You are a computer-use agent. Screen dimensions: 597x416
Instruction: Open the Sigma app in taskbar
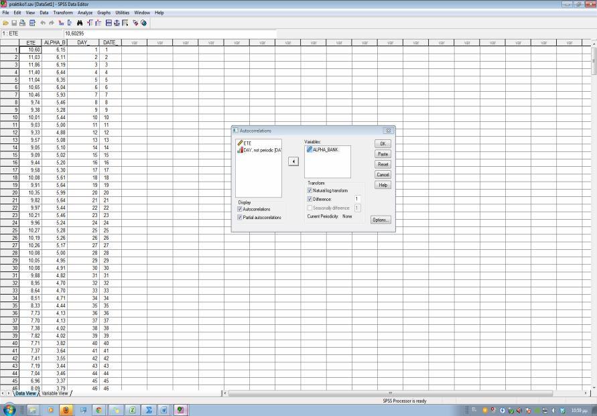click(149, 410)
